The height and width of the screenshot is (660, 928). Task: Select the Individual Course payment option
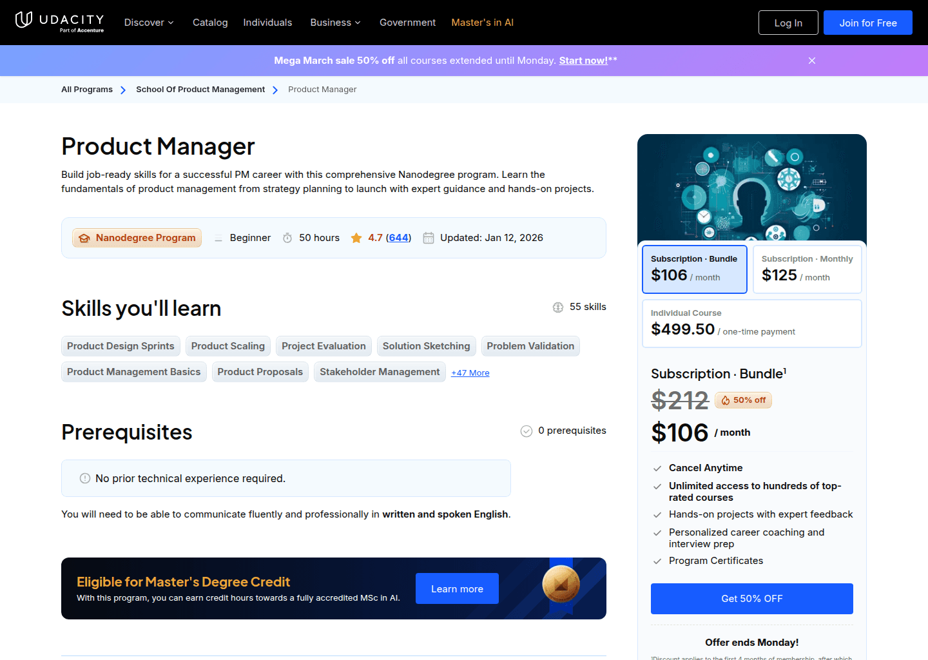[x=751, y=323]
